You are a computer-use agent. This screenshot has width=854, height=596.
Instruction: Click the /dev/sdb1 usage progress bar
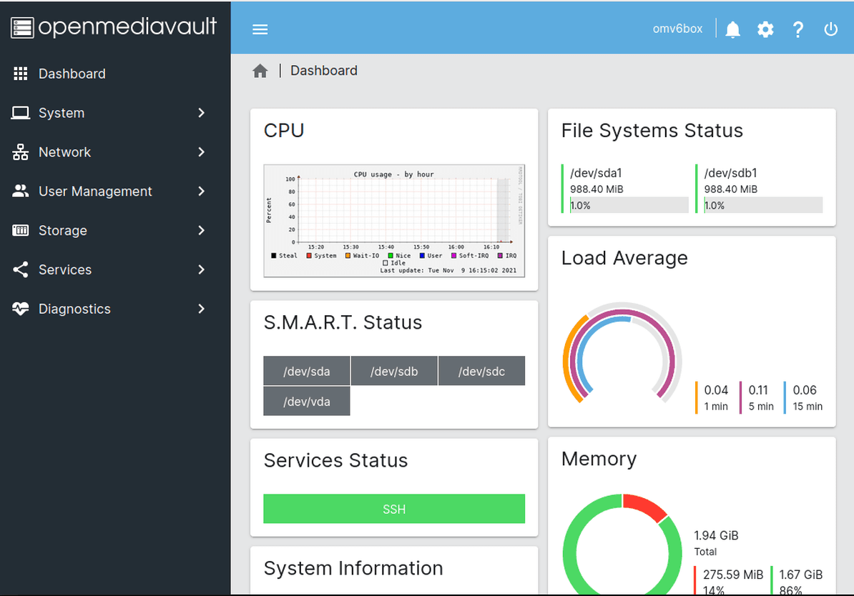pyautogui.click(x=763, y=205)
